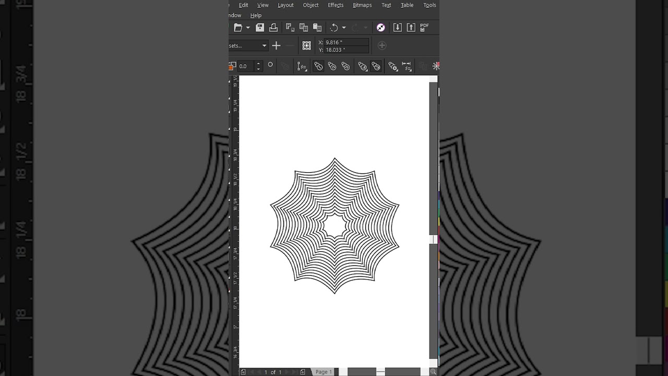Screen dimensions: 668x376
Task: Click the Export icon
Action: (411, 28)
